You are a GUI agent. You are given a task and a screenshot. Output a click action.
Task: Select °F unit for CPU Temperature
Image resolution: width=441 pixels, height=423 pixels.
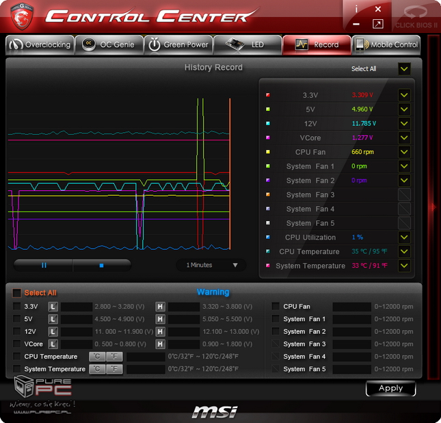(114, 357)
